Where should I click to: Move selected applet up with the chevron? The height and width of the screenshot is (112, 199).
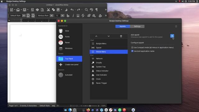(96, 36)
